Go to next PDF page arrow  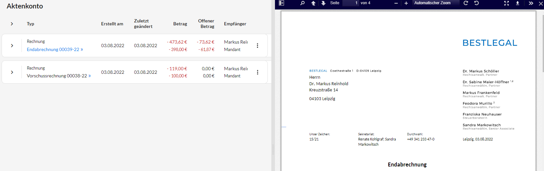point(323,3)
